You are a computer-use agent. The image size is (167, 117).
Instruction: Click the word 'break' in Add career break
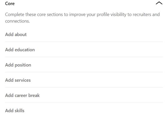(34, 95)
